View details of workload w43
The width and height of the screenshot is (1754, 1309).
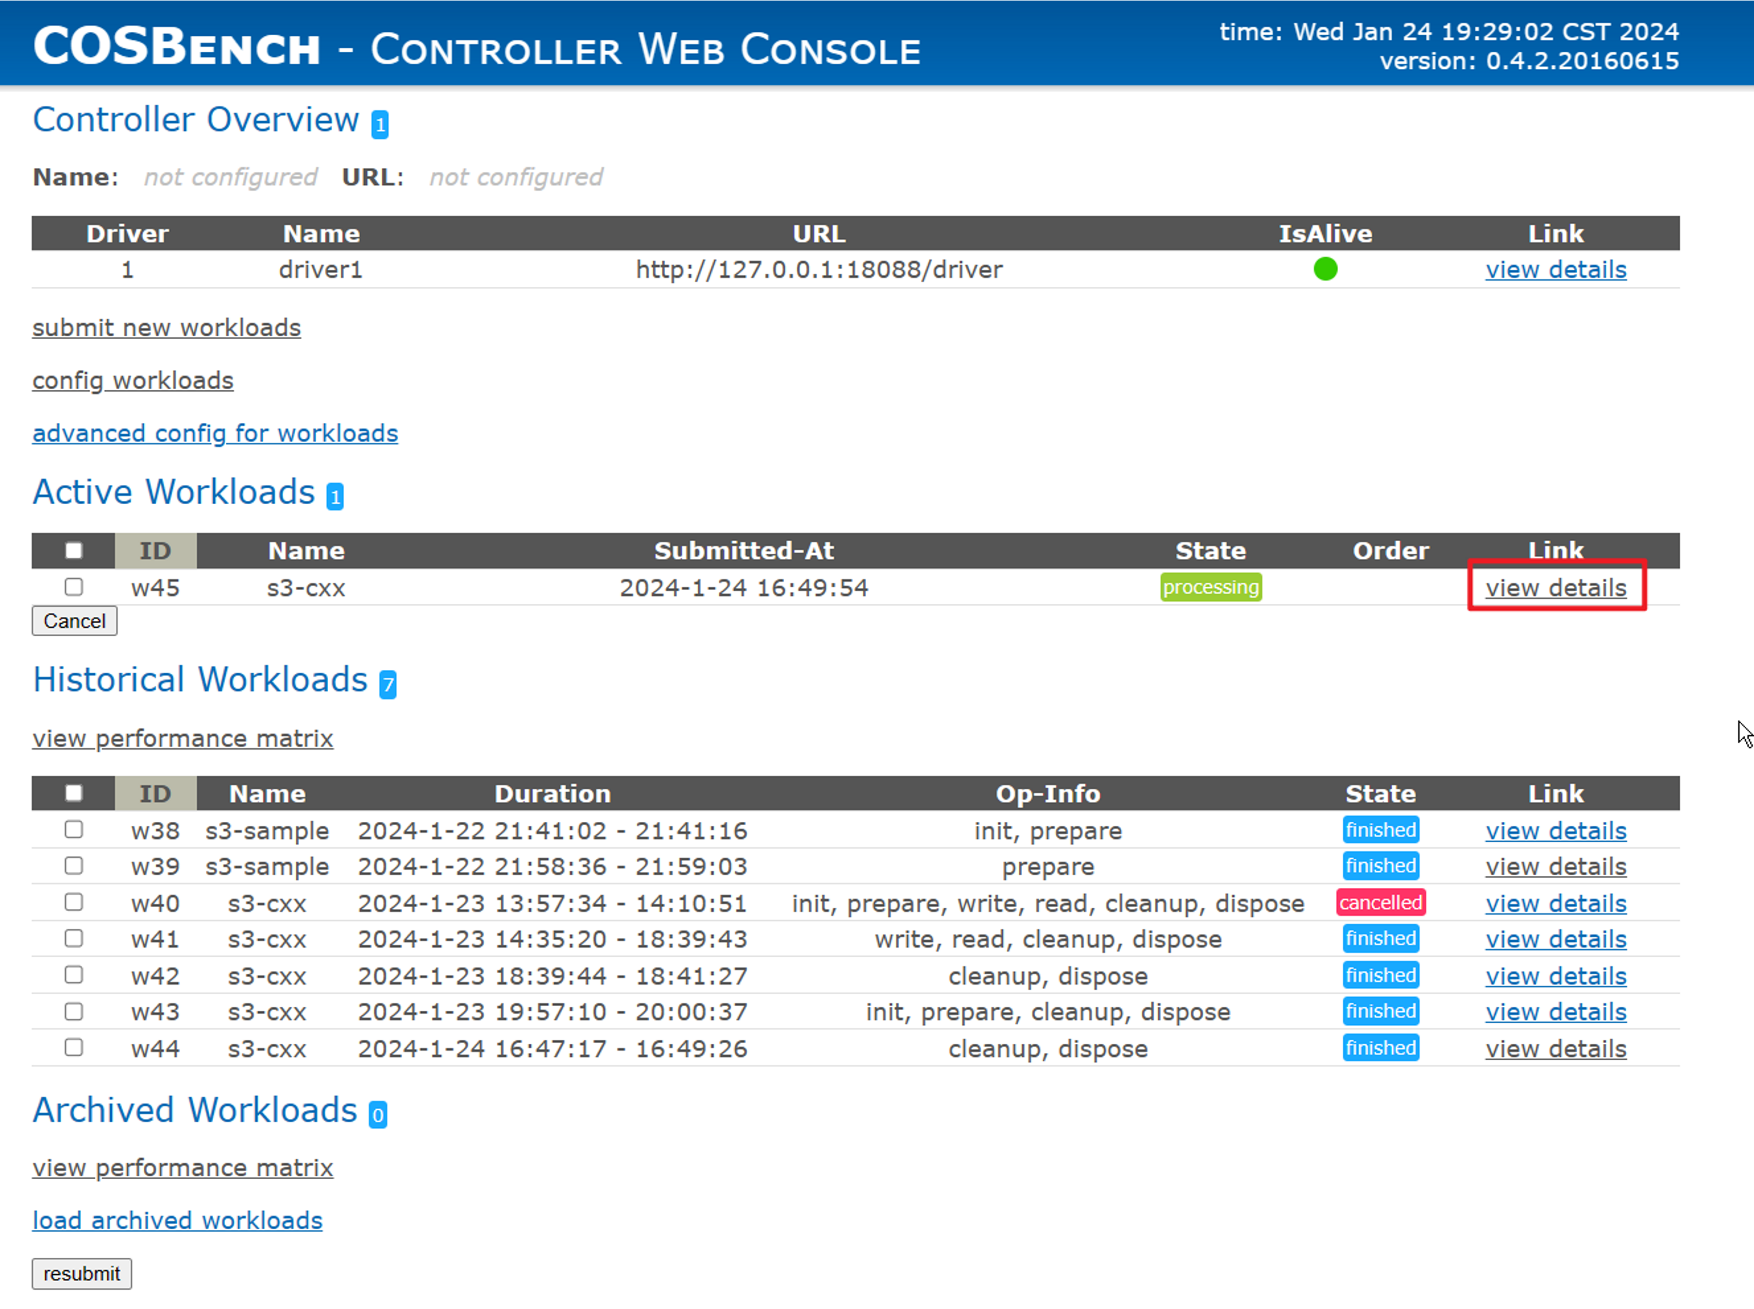click(x=1555, y=1012)
